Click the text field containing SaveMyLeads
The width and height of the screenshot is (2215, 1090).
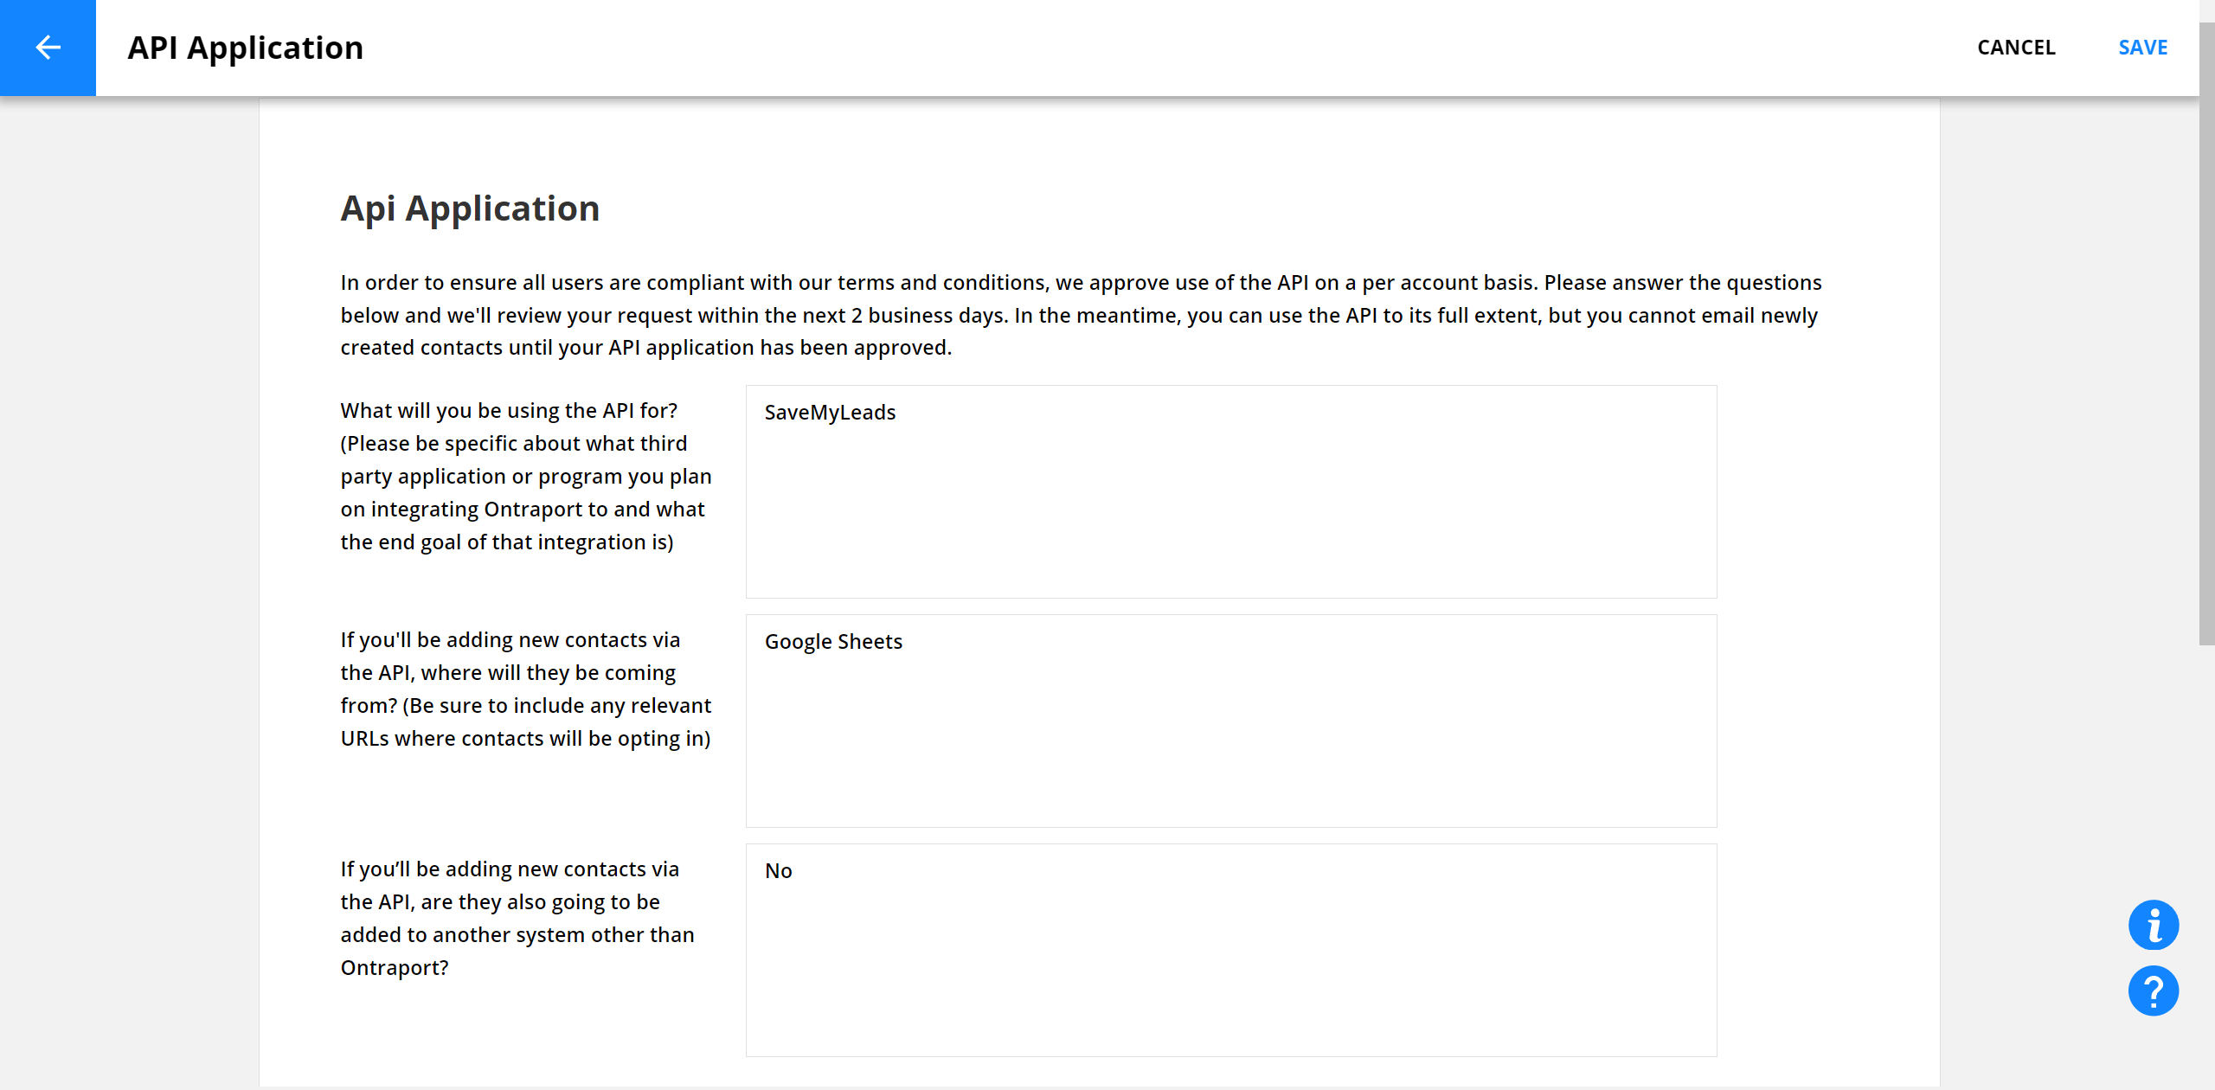(1231, 491)
